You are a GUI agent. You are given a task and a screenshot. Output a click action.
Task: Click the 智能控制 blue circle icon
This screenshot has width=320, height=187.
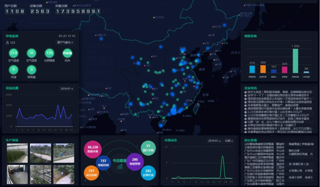tap(104, 162)
